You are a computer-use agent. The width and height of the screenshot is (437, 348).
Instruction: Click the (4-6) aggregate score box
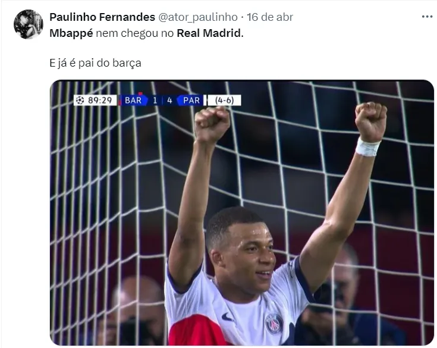224,100
